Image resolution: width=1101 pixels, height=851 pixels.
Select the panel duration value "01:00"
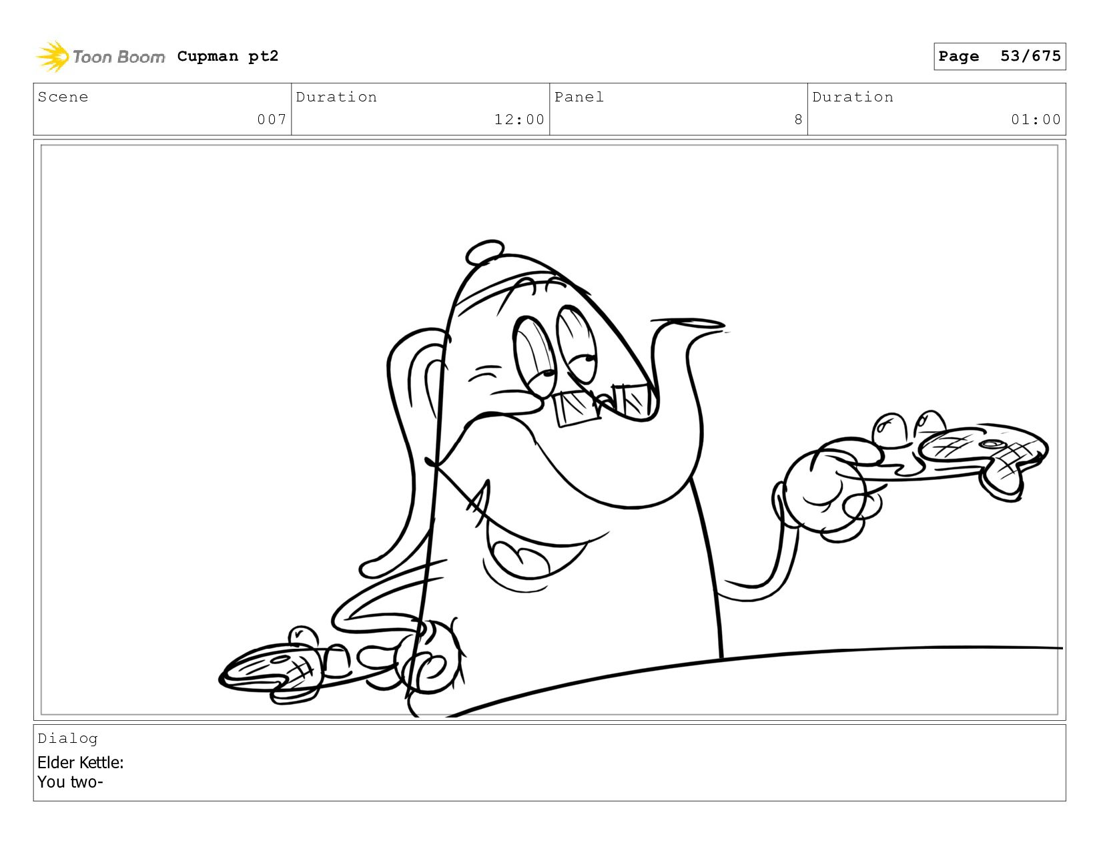(1036, 119)
